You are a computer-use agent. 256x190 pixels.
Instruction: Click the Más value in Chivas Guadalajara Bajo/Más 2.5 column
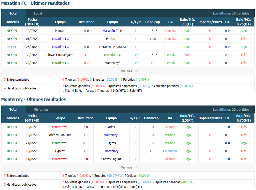pyautogui.click(x=187, y=55)
